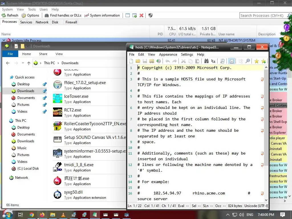Viewport: 292px width, 219px height.
Task: Click the Open file folder icon in Notepad3
Action: click(x=138, y=61)
